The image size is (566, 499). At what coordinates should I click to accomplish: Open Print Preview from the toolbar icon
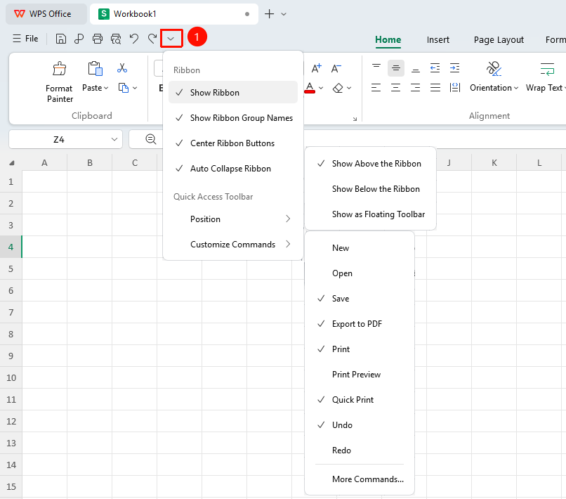[116, 38]
